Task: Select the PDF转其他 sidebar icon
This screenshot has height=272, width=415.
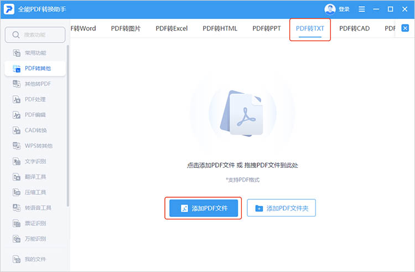Action: 17,69
